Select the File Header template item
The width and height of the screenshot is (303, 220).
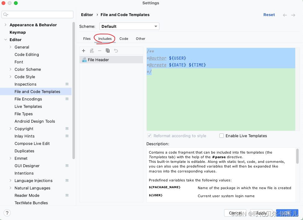point(111,60)
